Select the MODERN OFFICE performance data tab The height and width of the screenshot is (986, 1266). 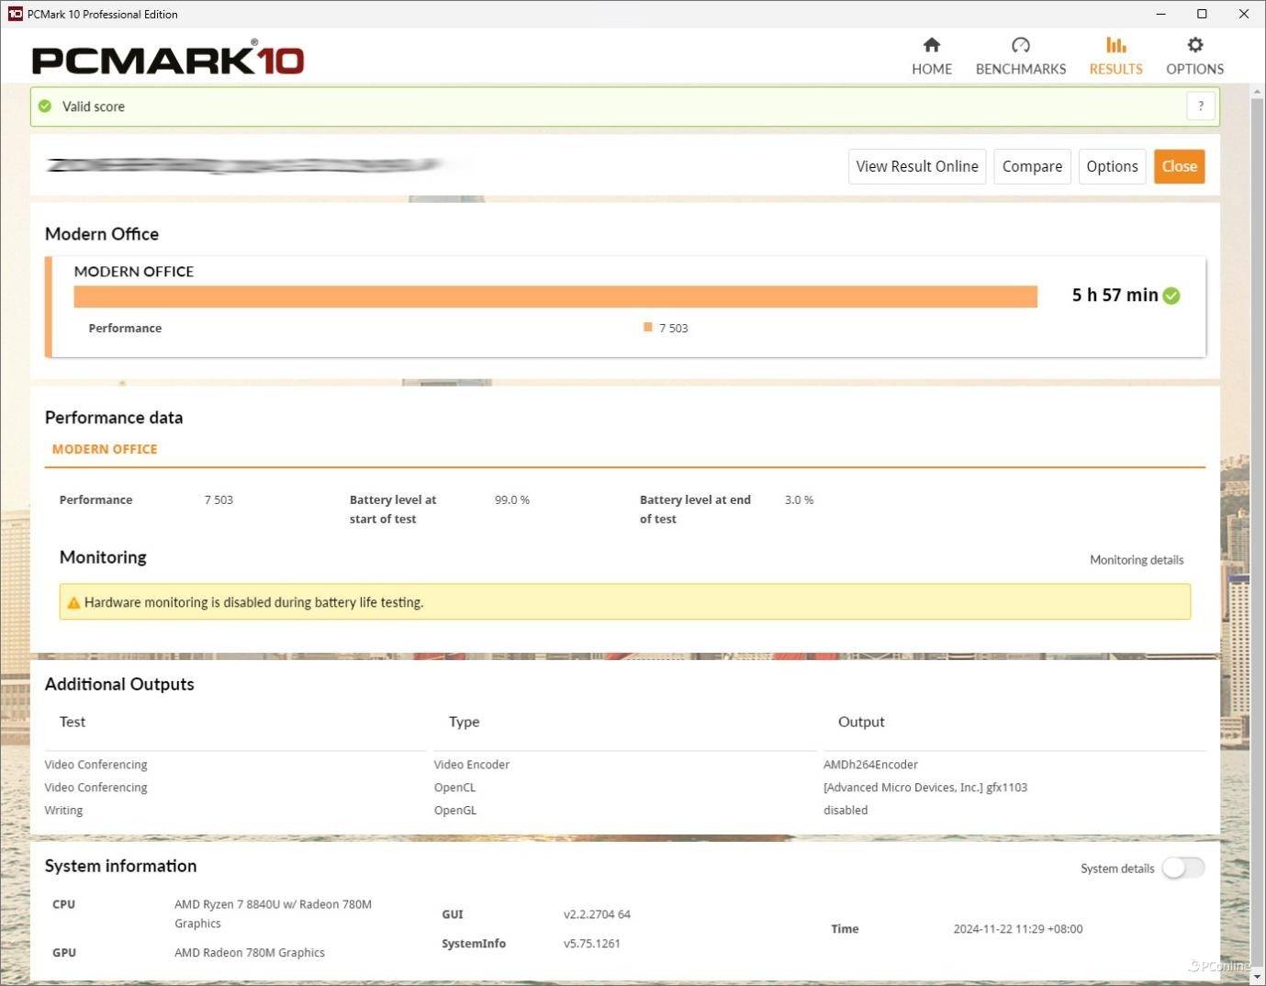point(105,449)
